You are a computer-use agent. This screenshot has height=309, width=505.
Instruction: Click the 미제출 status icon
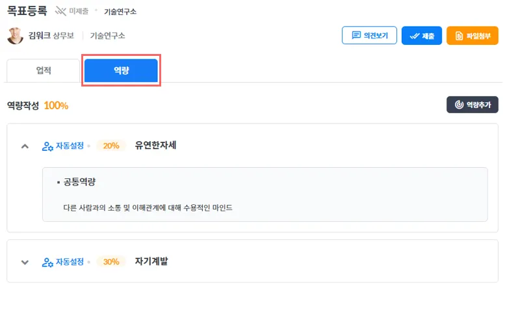[60, 11]
